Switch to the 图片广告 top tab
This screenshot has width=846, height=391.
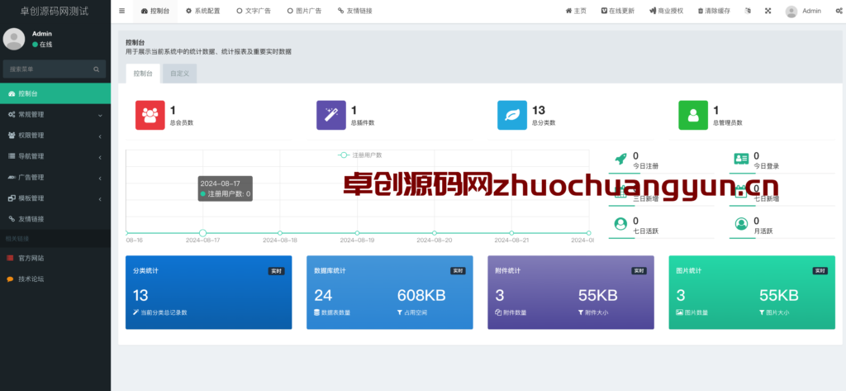pos(304,11)
